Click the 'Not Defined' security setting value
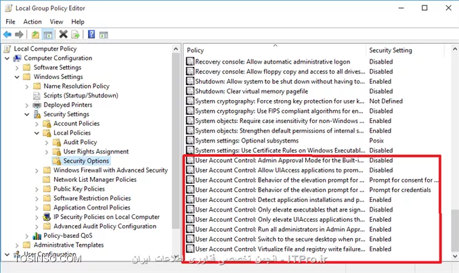The image size is (459, 273). [386, 101]
